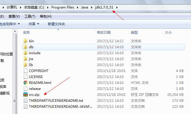The image size is (191, 114).
Task: Select the jre folder name
Action: [x=31, y=59]
